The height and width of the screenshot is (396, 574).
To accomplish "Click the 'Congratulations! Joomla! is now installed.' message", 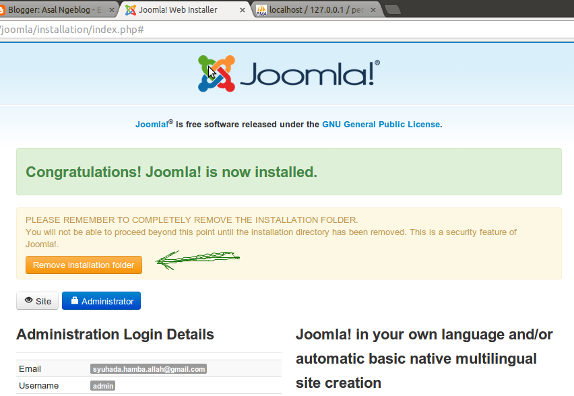I will click(171, 172).
